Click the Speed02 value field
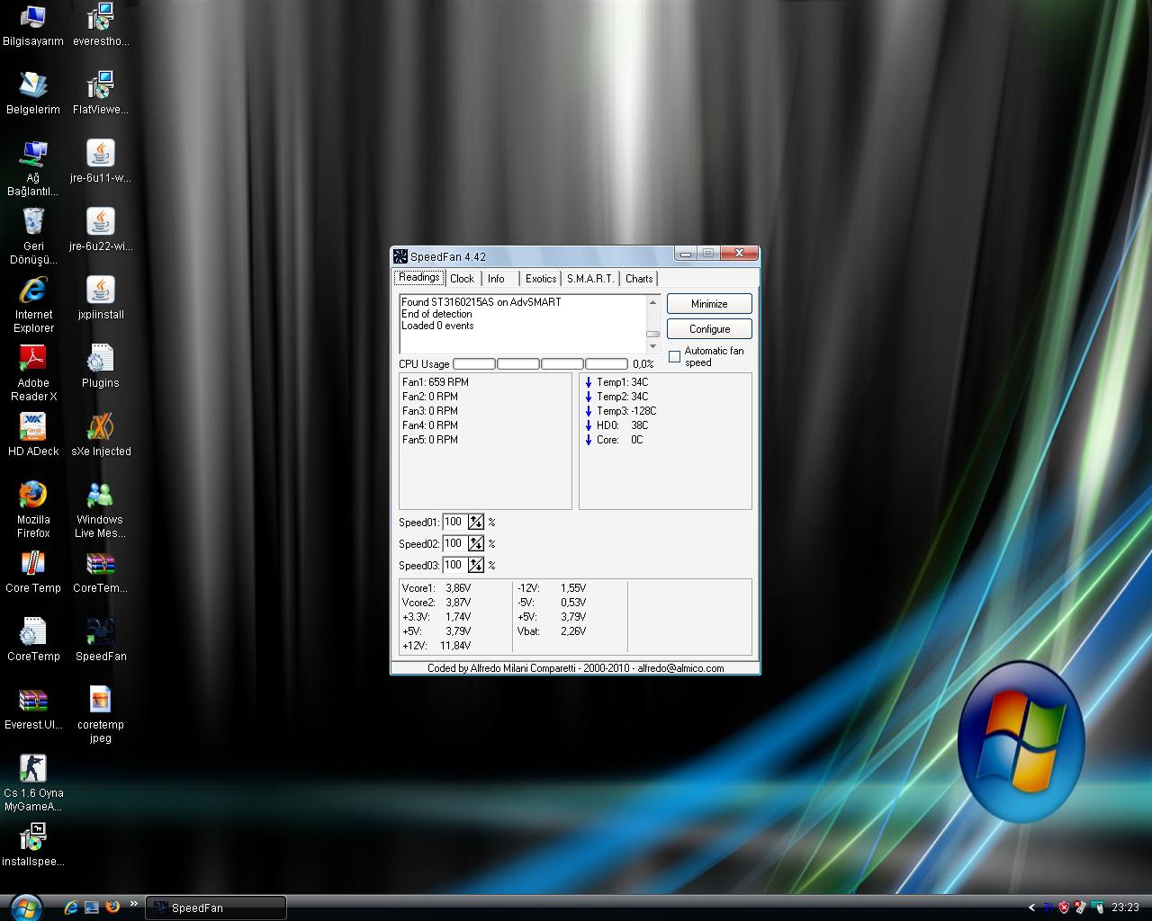 454,543
